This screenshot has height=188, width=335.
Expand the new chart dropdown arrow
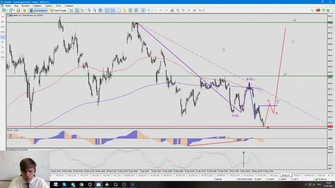(7, 10)
